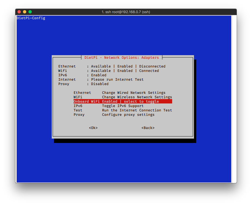
Task: Click the ssh root@192.168.0.7 window title
Action: click(126, 12)
